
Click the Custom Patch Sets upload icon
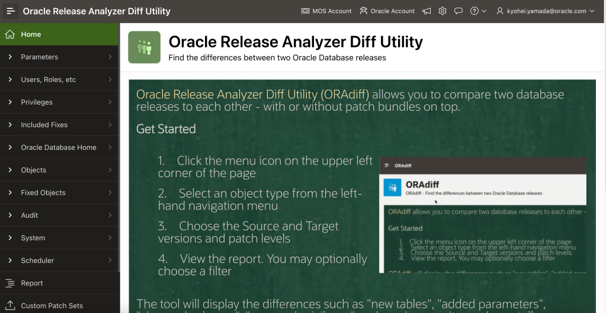(9, 305)
